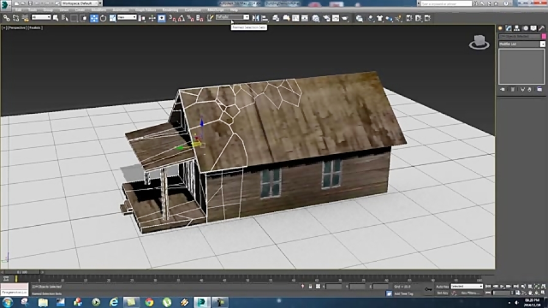Open the viewport [+] general menu
The width and height of the screenshot is (548, 308).
[x=4, y=27]
